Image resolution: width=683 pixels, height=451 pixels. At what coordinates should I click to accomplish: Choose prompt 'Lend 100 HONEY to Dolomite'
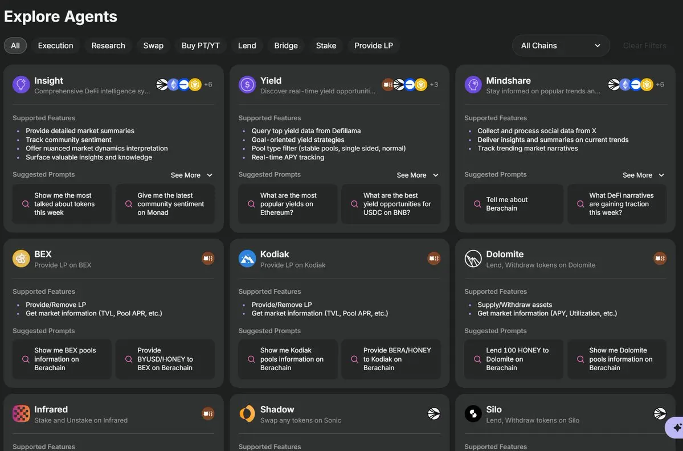click(514, 359)
